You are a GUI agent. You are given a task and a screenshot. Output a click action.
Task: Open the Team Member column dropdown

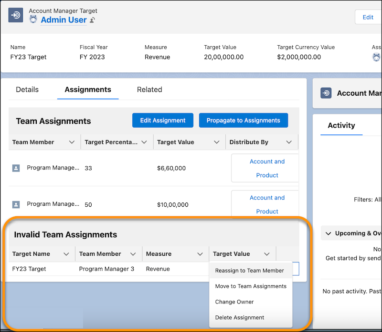[72, 141]
